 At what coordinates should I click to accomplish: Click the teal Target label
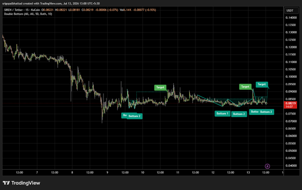pyautogui.click(x=262, y=84)
